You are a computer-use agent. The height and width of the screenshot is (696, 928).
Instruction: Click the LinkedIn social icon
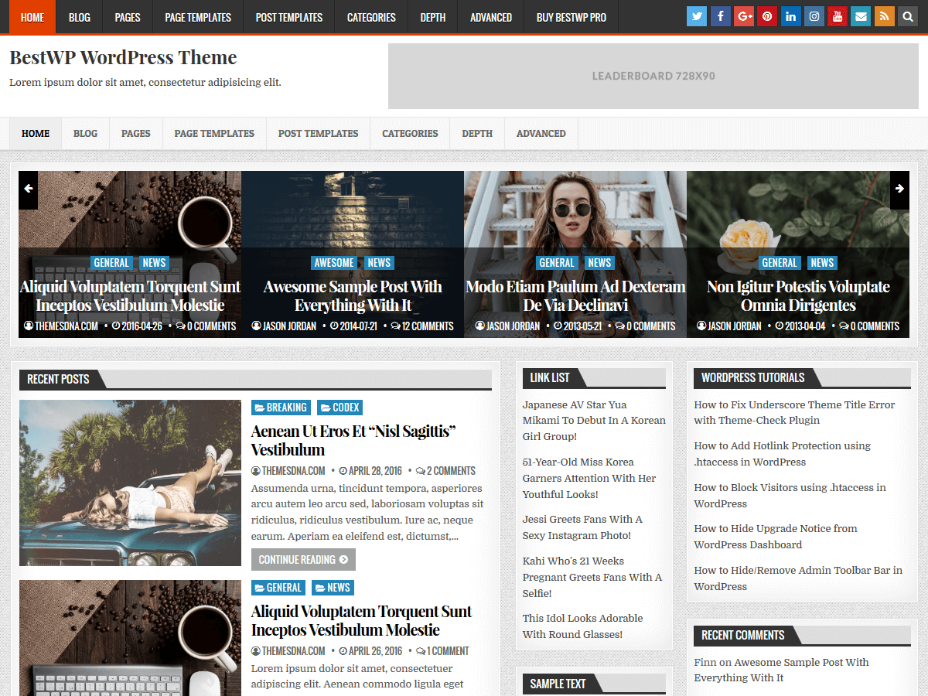[790, 15]
